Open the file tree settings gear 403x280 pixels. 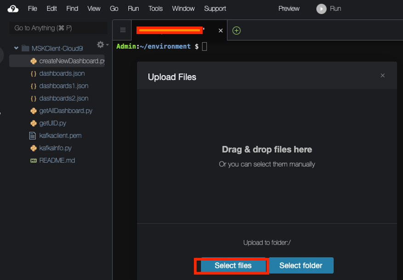[100, 45]
